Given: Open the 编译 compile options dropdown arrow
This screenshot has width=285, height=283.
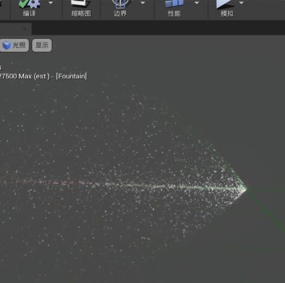Looking at the screenshot, I should click(x=51, y=3).
